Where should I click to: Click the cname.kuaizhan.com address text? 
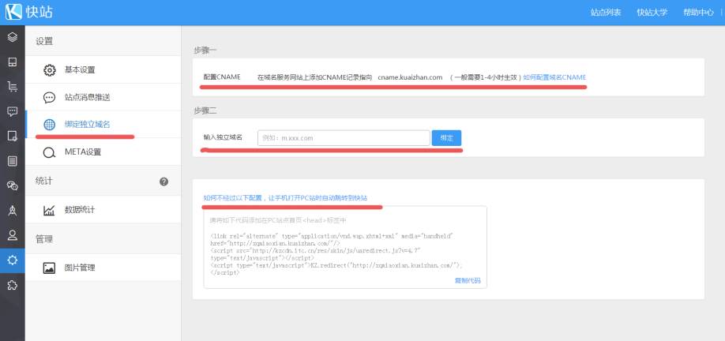pyautogui.click(x=410, y=77)
